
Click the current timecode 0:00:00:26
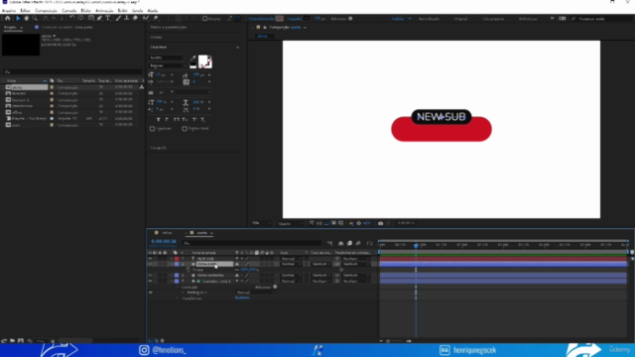point(164,241)
